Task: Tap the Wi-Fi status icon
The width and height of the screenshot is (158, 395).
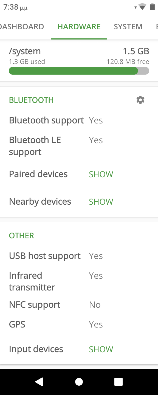Action: pyautogui.click(x=142, y=7)
